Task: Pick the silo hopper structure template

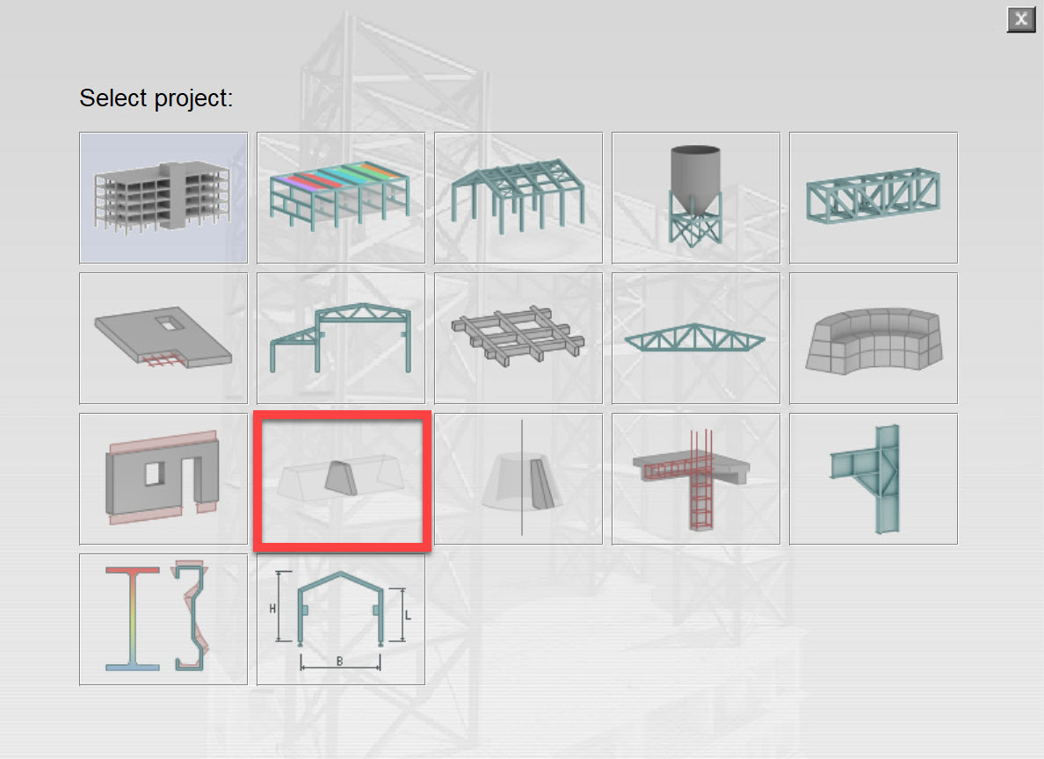Action: click(x=695, y=197)
